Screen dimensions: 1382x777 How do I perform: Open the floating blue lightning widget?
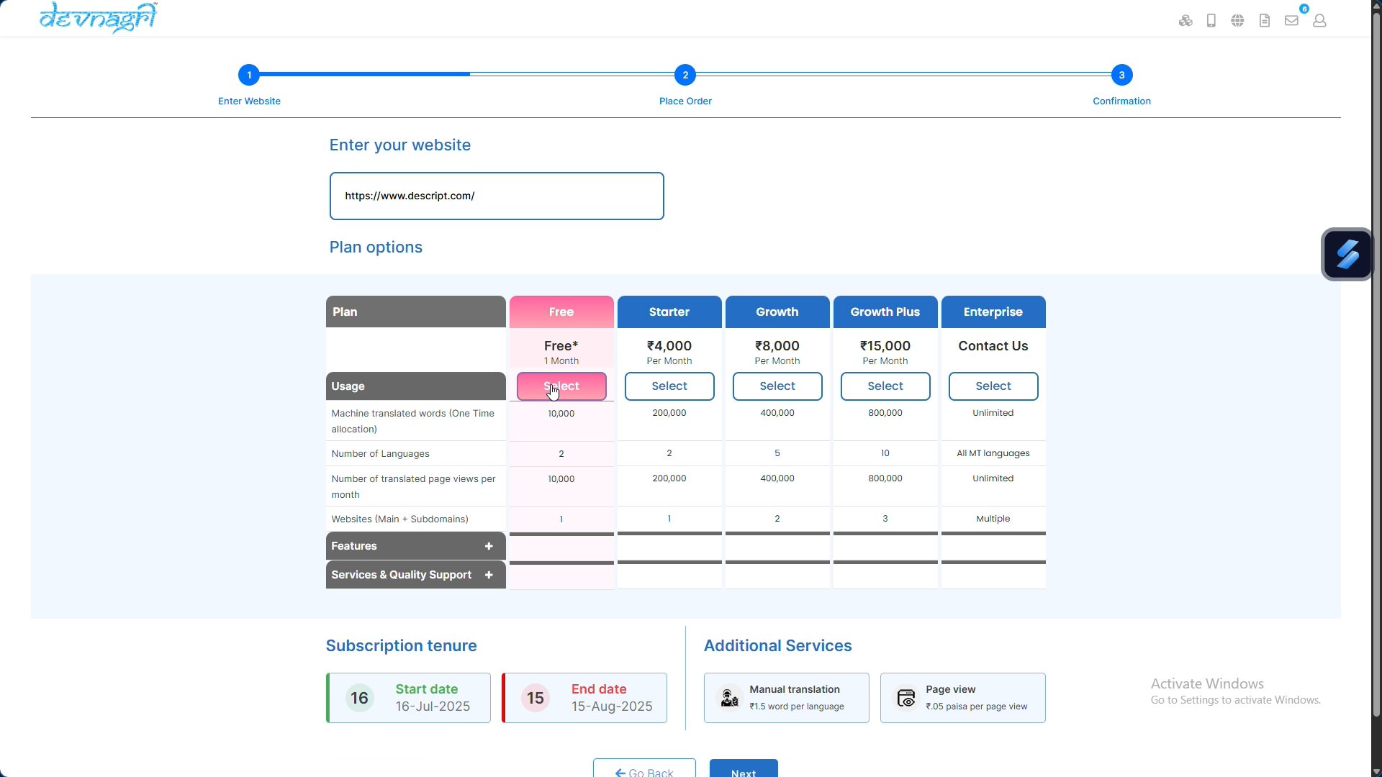(x=1347, y=254)
